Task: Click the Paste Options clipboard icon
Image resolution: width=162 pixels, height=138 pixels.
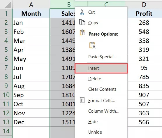Action: pyautogui.click(x=82, y=32)
